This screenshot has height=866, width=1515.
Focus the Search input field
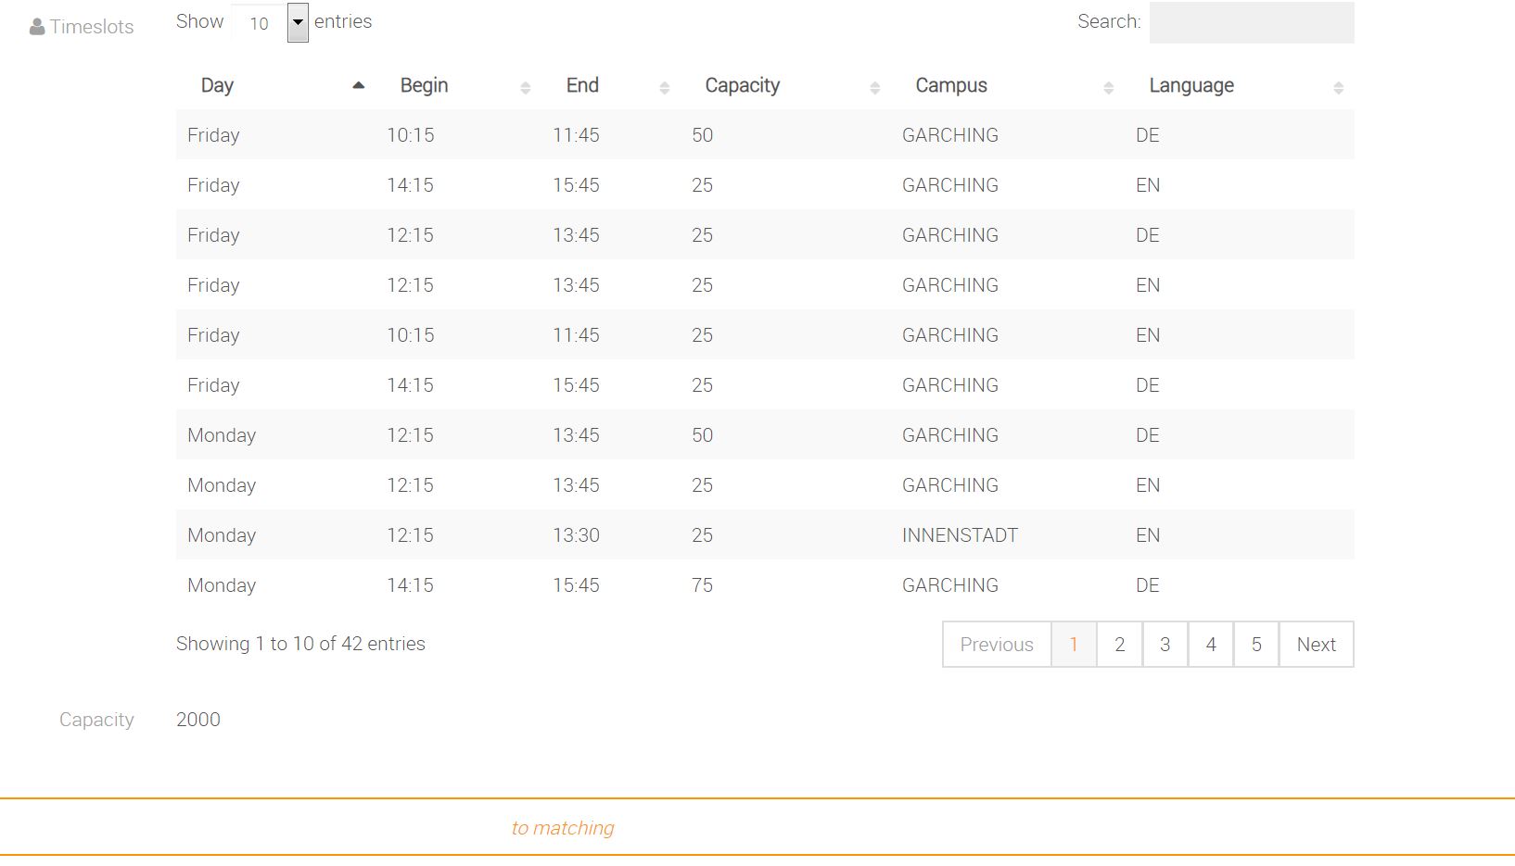tap(1252, 22)
